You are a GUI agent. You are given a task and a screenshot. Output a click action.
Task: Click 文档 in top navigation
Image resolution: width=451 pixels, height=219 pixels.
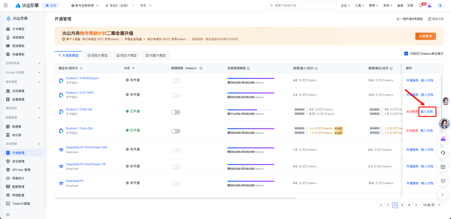[410, 5]
